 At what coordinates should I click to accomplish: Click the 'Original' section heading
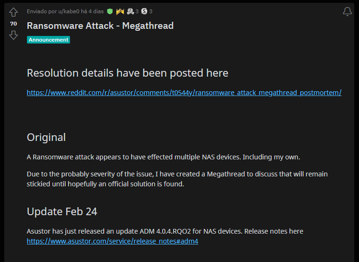(46, 137)
